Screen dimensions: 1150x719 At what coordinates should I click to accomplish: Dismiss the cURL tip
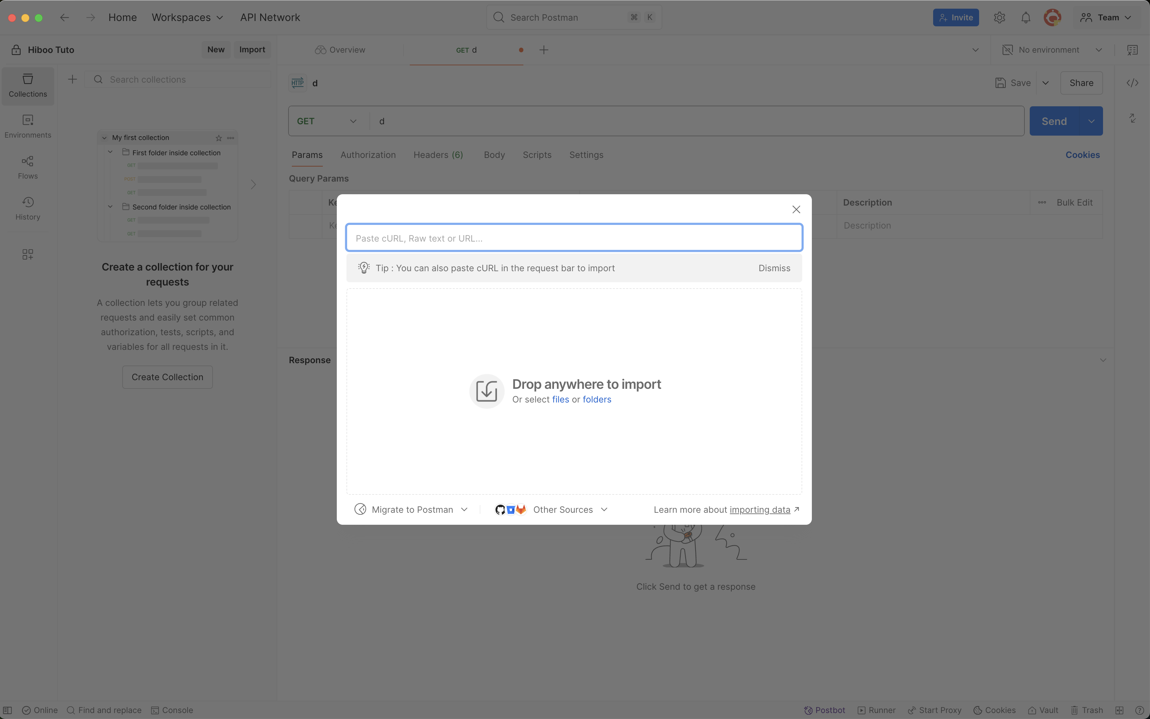click(x=774, y=268)
